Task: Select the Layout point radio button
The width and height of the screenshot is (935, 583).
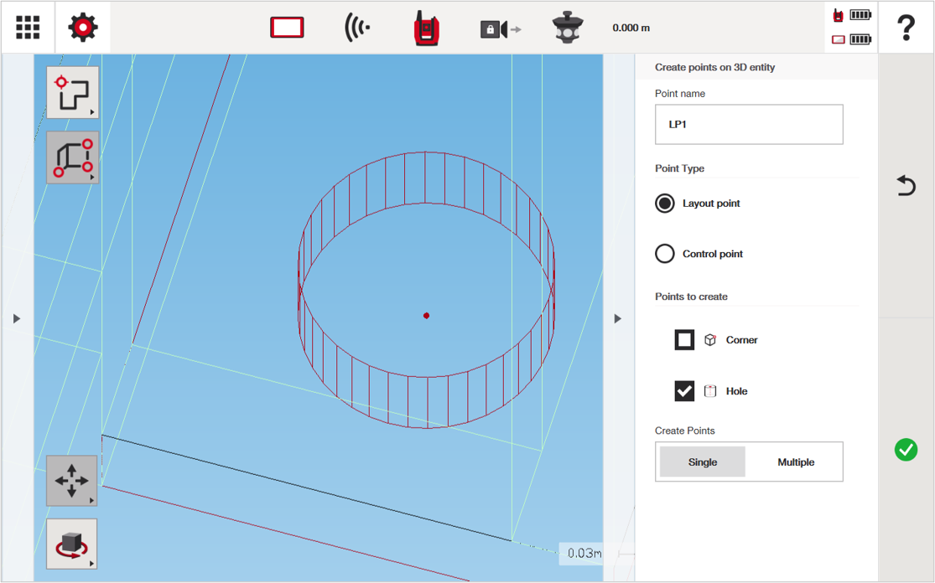Action: [x=664, y=203]
